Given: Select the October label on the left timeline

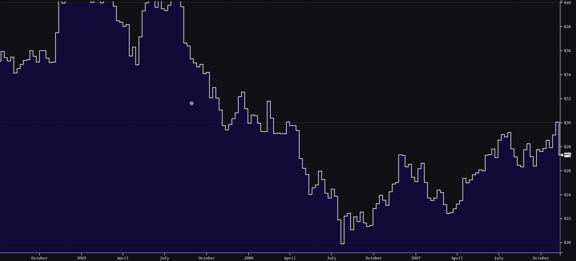Looking at the screenshot, I should click(39, 258).
